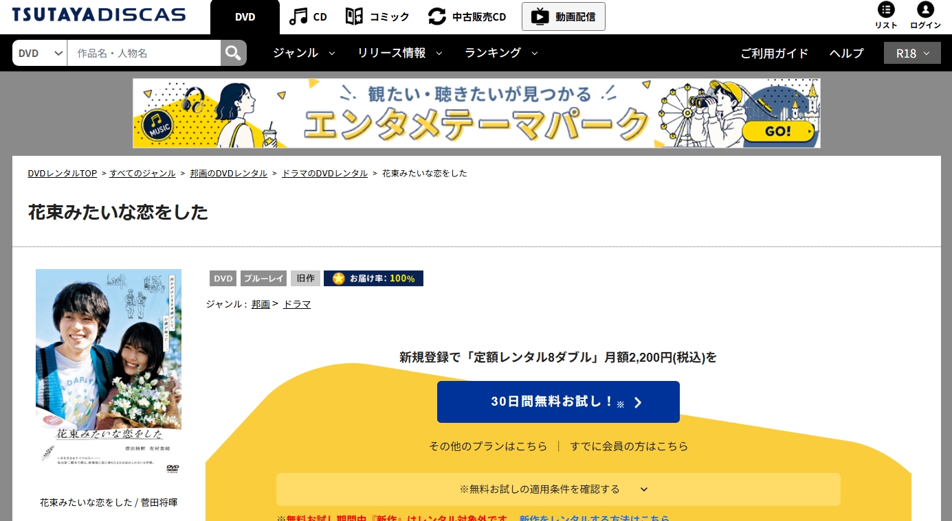Click the DVD format tag beside ブルーレイ

[x=223, y=278]
